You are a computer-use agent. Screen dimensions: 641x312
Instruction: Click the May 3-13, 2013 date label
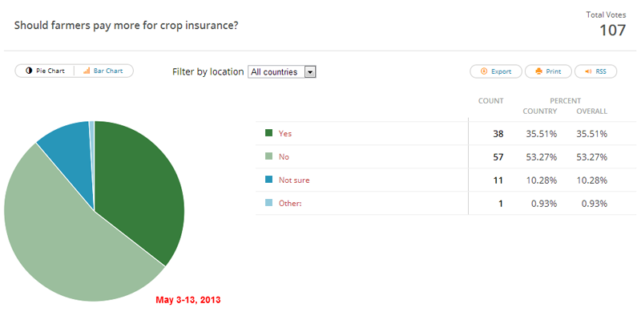pyautogui.click(x=188, y=300)
